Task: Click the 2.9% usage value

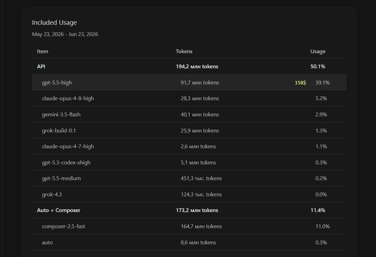Action: click(x=321, y=114)
